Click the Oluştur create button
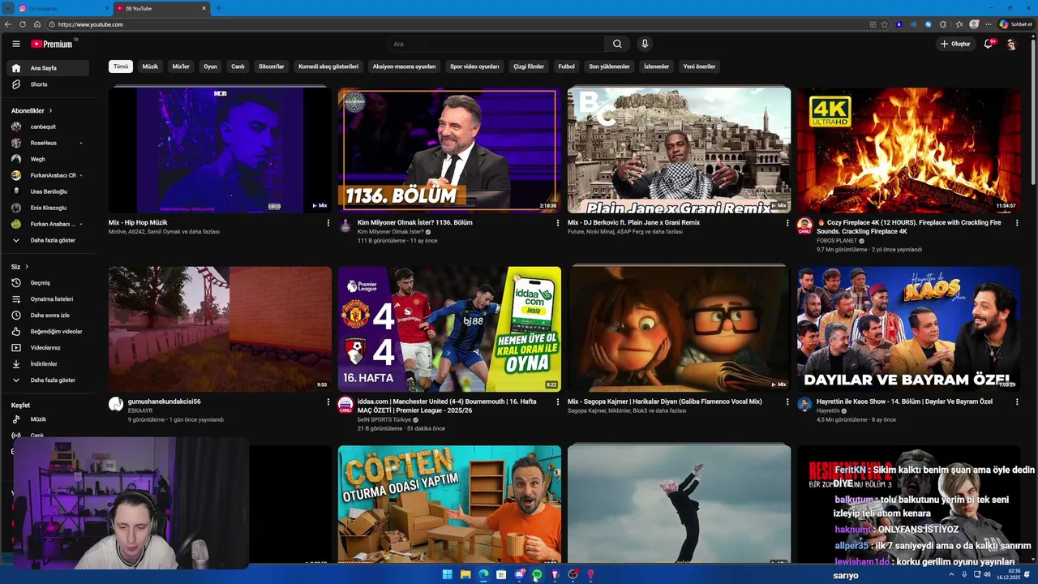The height and width of the screenshot is (584, 1038). [x=955, y=44]
